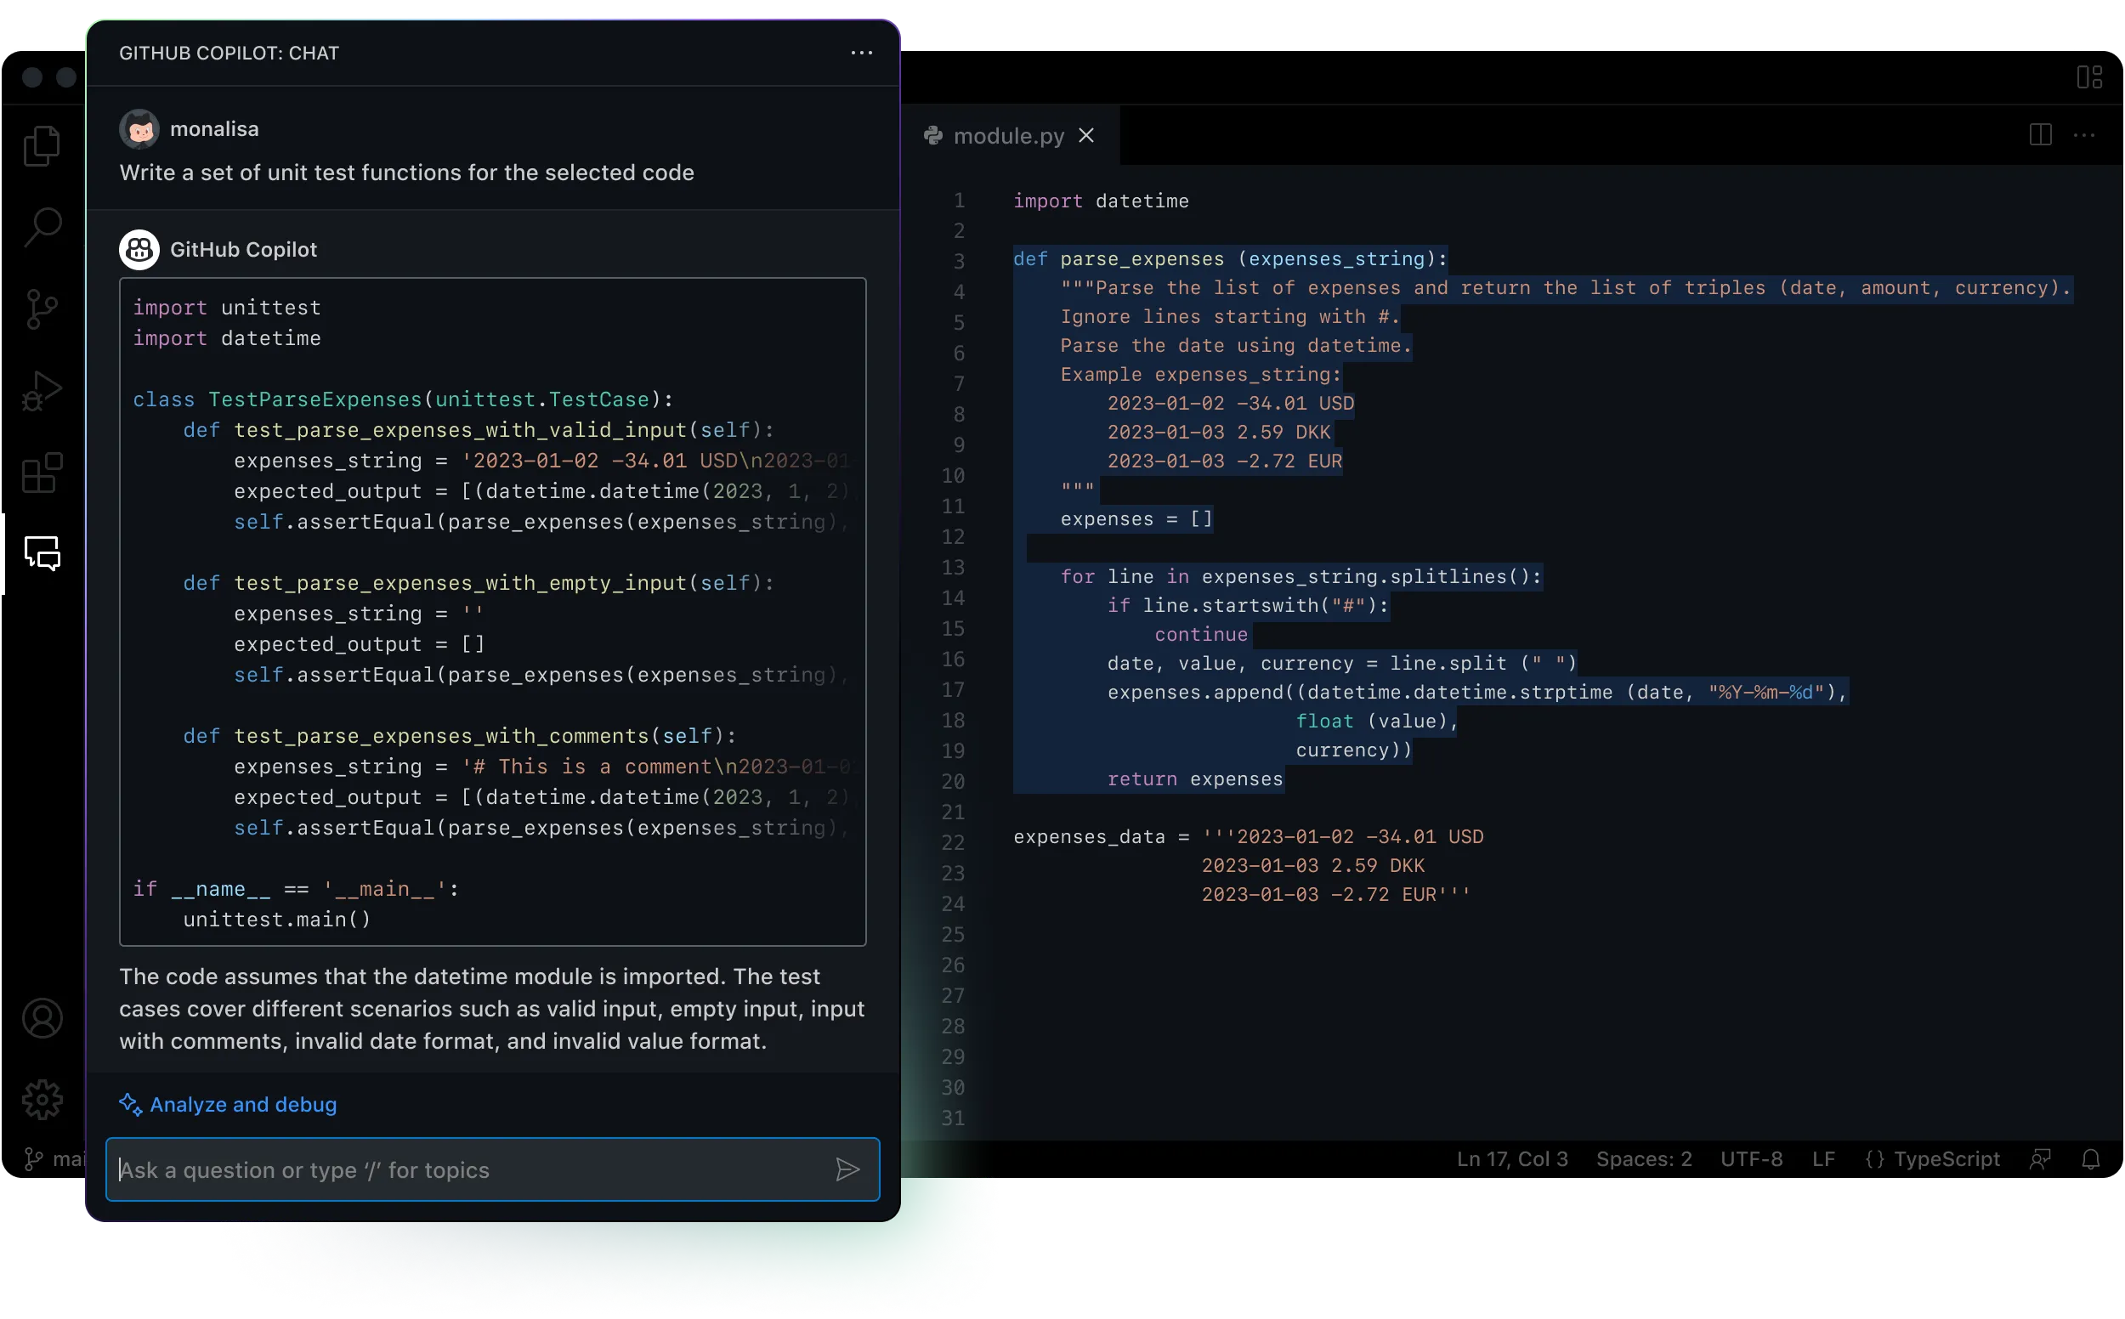Open the Customize Layout icon in the title bar
This screenshot has height=1319, width=2125.
2090,76
